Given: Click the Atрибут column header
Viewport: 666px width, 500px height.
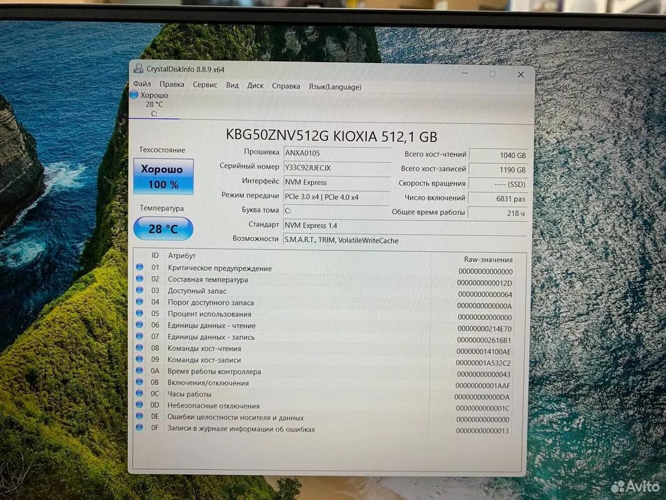Looking at the screenshot, I should click(x=181, y=256).
